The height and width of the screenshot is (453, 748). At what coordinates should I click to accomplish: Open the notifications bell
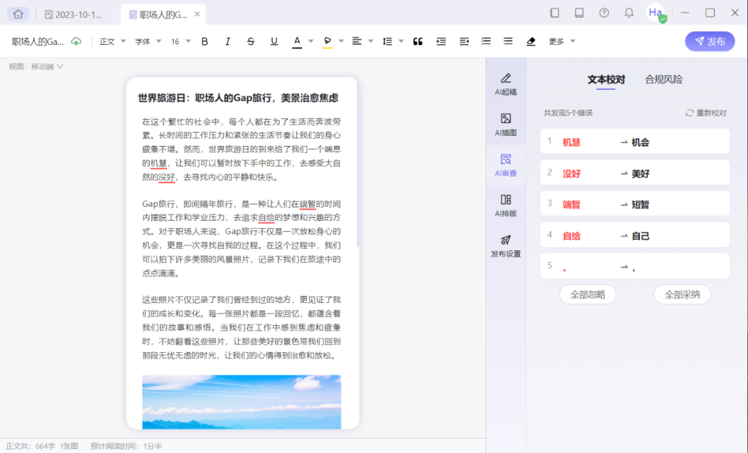pos(629,12)
